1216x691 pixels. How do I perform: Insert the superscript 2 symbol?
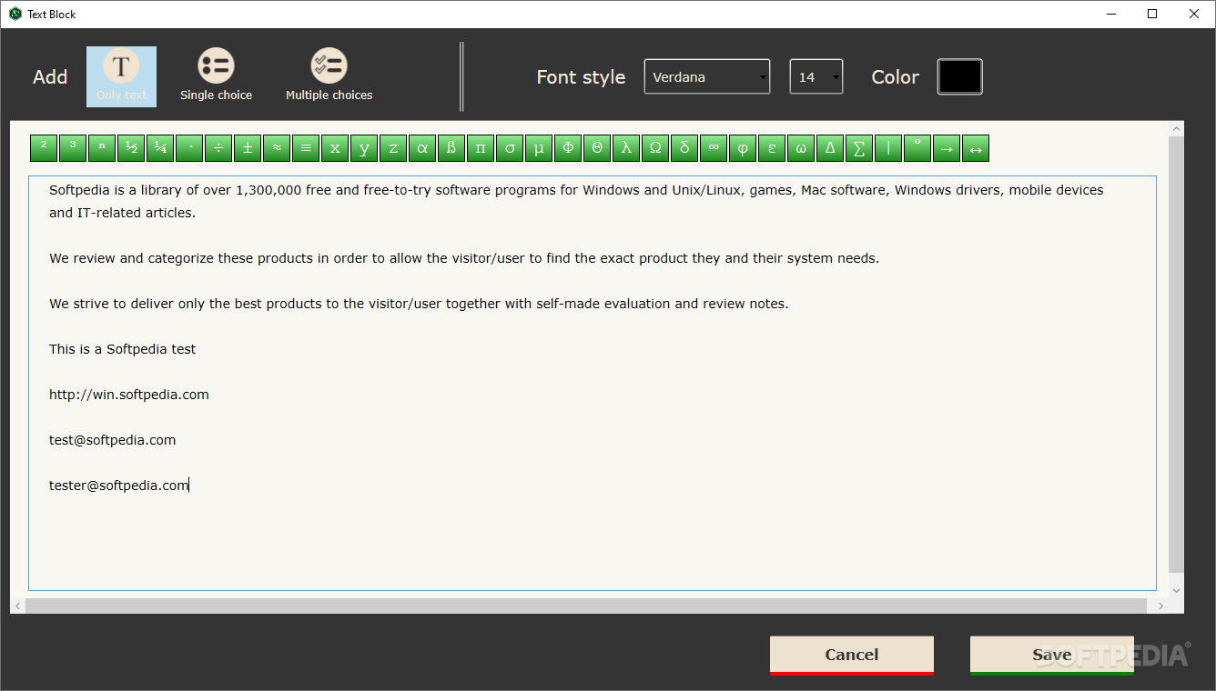44,148
